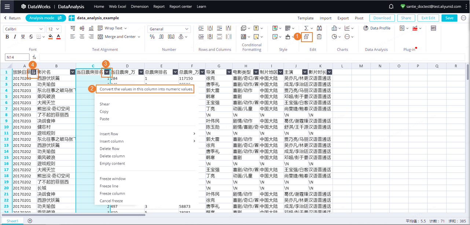Screen dimensions: 470x225
Task: Open the fill color bucket swatch
Action: tap(50, 37)
